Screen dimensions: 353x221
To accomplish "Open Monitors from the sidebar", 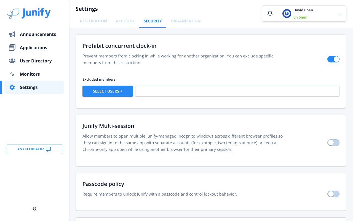I will coord(34,74).
